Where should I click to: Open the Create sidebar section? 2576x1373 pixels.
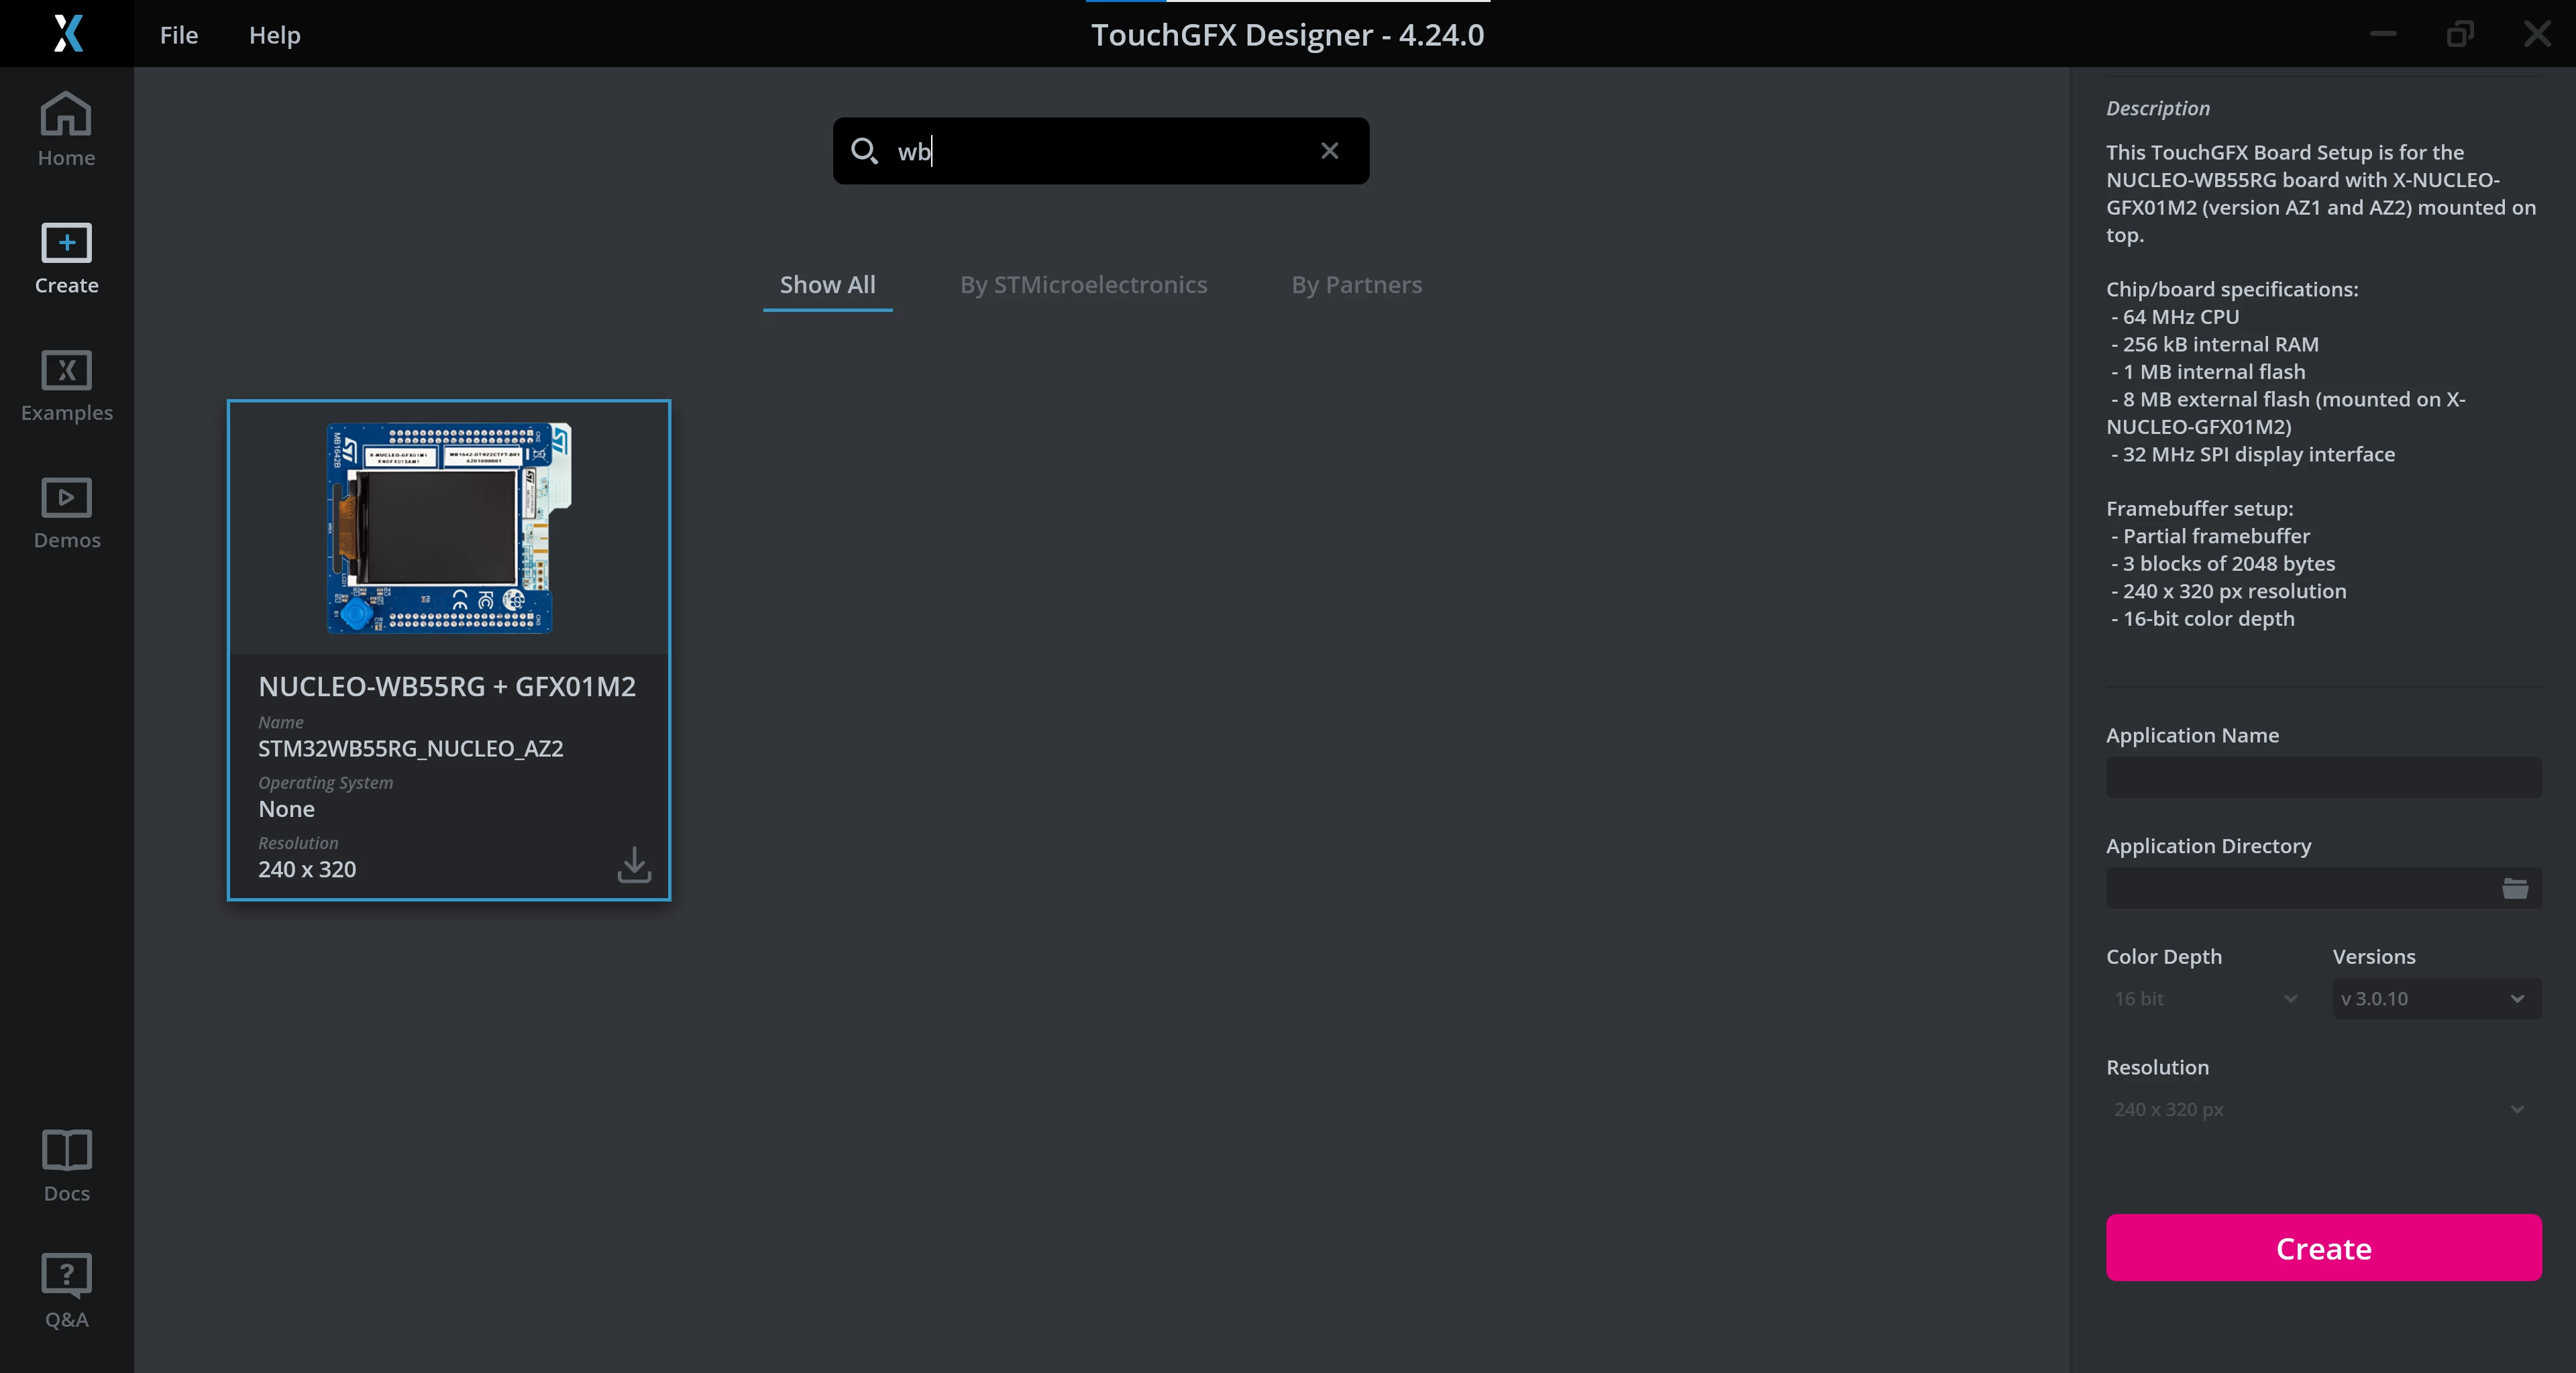pyautogui.click(x=66, y=258)
